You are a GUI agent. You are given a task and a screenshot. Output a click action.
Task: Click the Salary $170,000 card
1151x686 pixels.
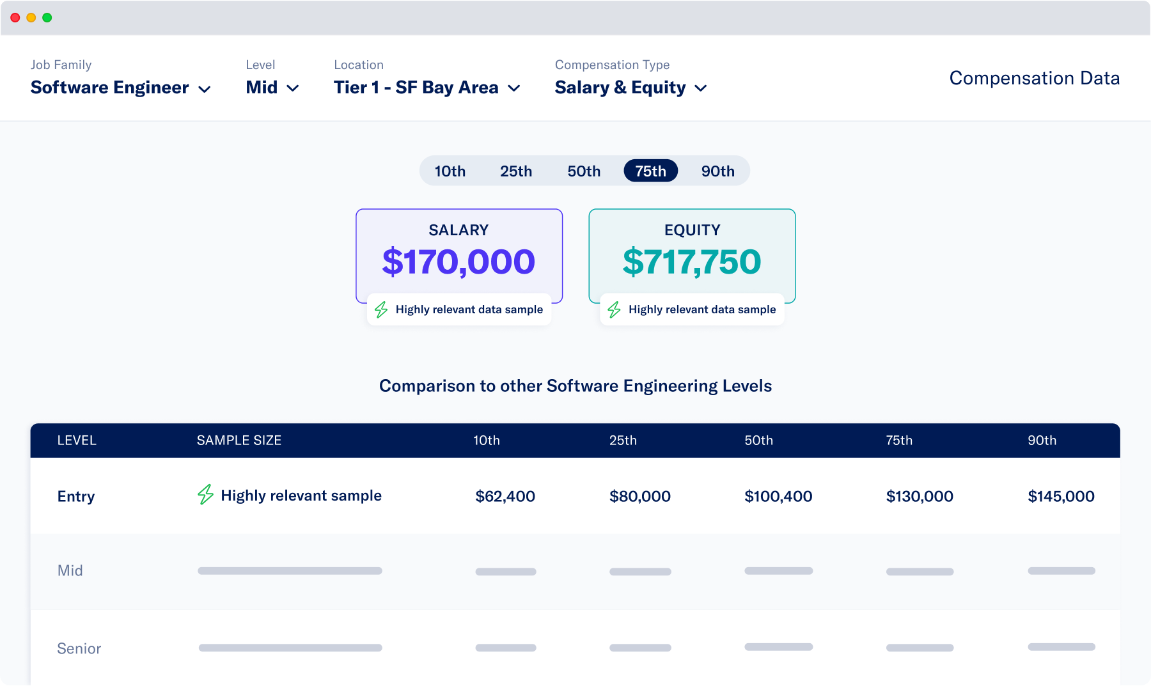[459, 256]
